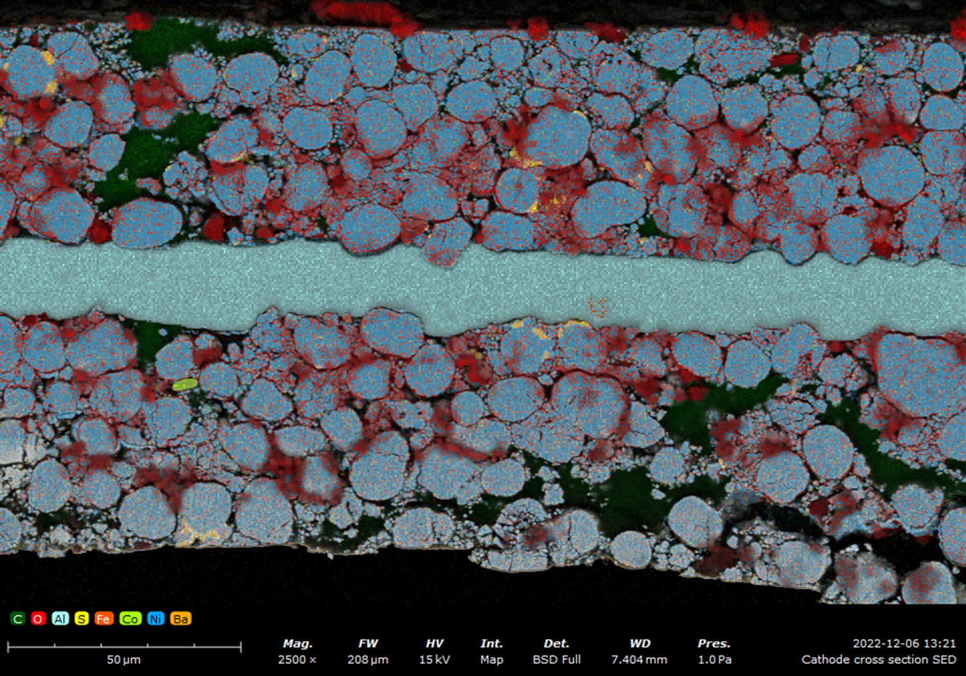Click the FW header label
966x676 pixels.
coord(368,643)
